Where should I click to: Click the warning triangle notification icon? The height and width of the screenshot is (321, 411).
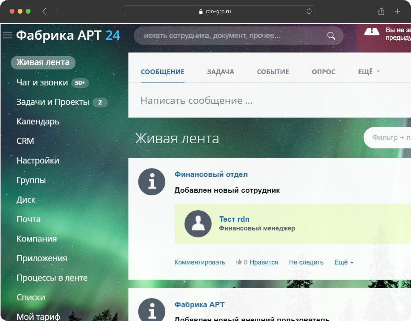pyautogui.click(x=372, y=32)
